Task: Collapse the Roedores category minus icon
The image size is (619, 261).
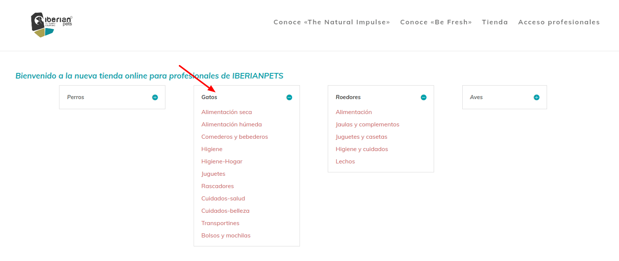Action: click(x=424, y=98)
